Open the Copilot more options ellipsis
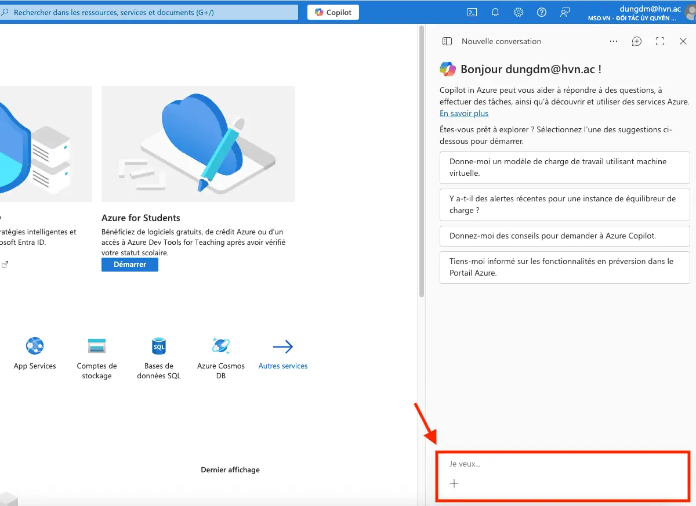This screenshot has width=696, height=506. pos(614,41)
